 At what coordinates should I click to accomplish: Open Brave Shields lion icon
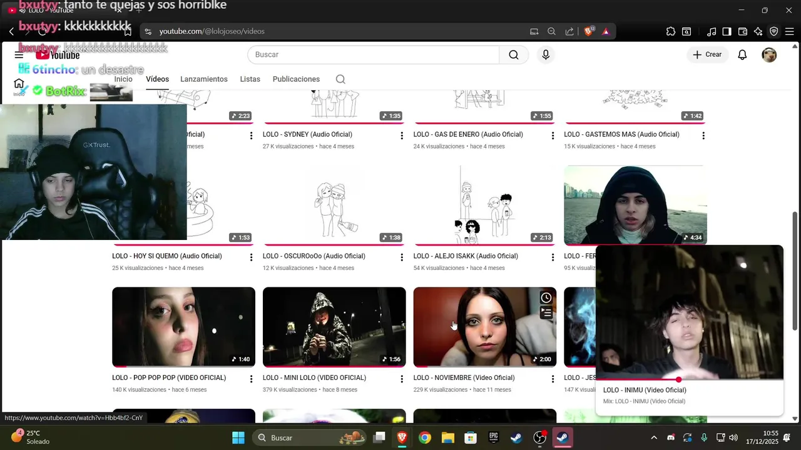pyautogui.click(x=589, y=31)
